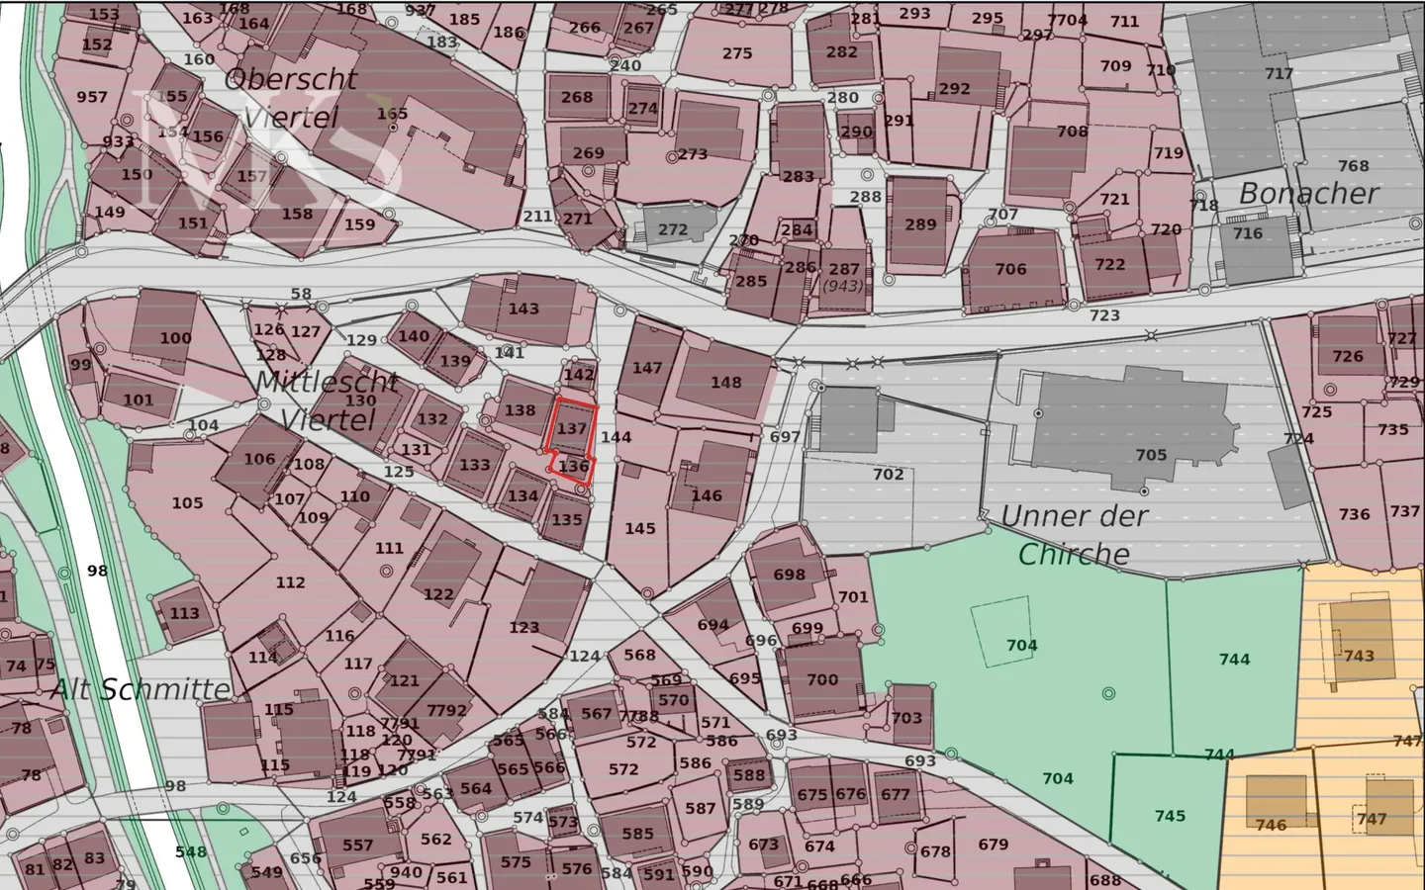
Task: Click the 'Bonacher' district label
Action: pyautogui.click(x=1308, y=194)
